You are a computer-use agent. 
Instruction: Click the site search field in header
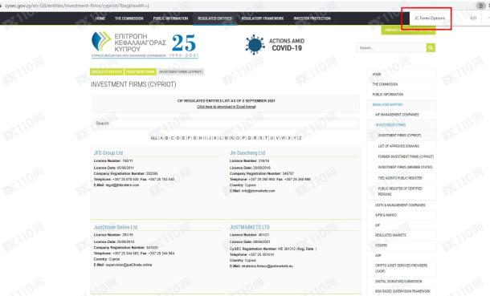[x=391, y=47]
